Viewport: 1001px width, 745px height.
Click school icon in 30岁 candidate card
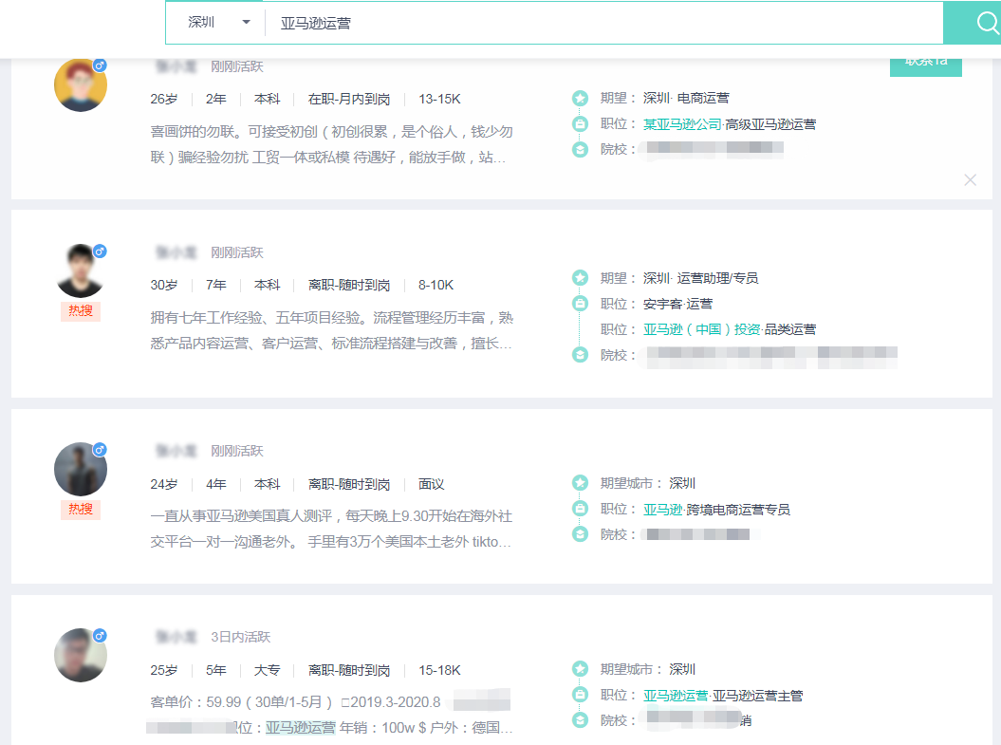click(580, 355)
